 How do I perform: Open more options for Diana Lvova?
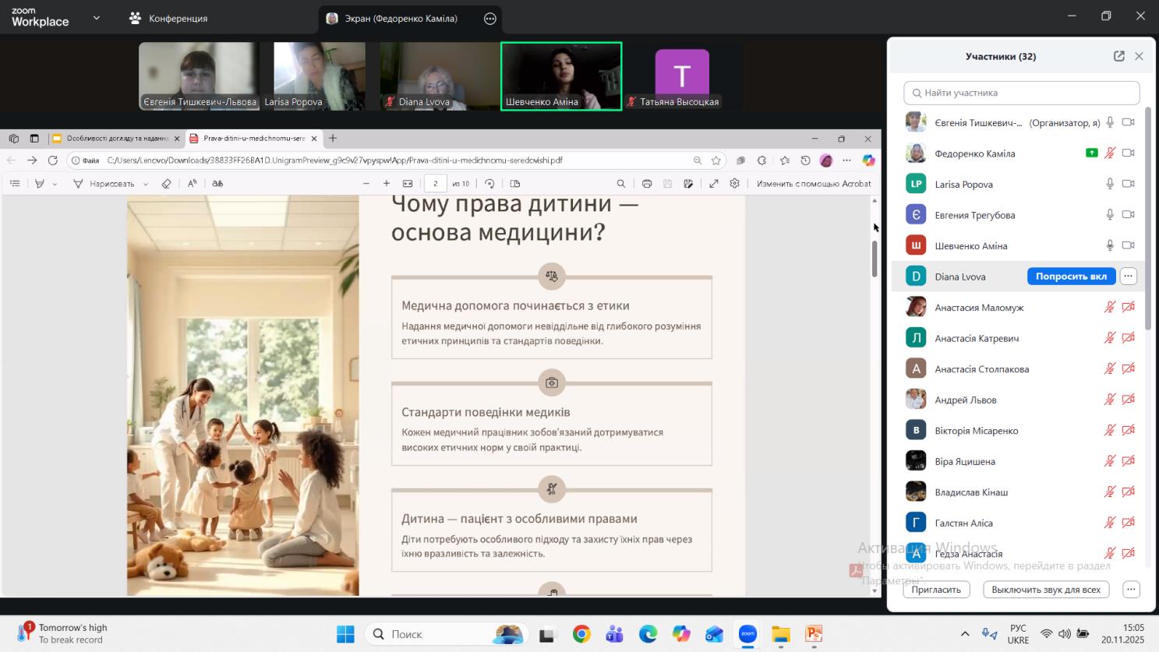click(x=1128, y=277)
